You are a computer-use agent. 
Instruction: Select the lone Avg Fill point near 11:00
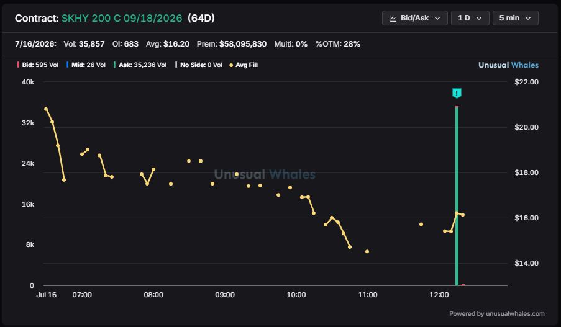[367, 251]
